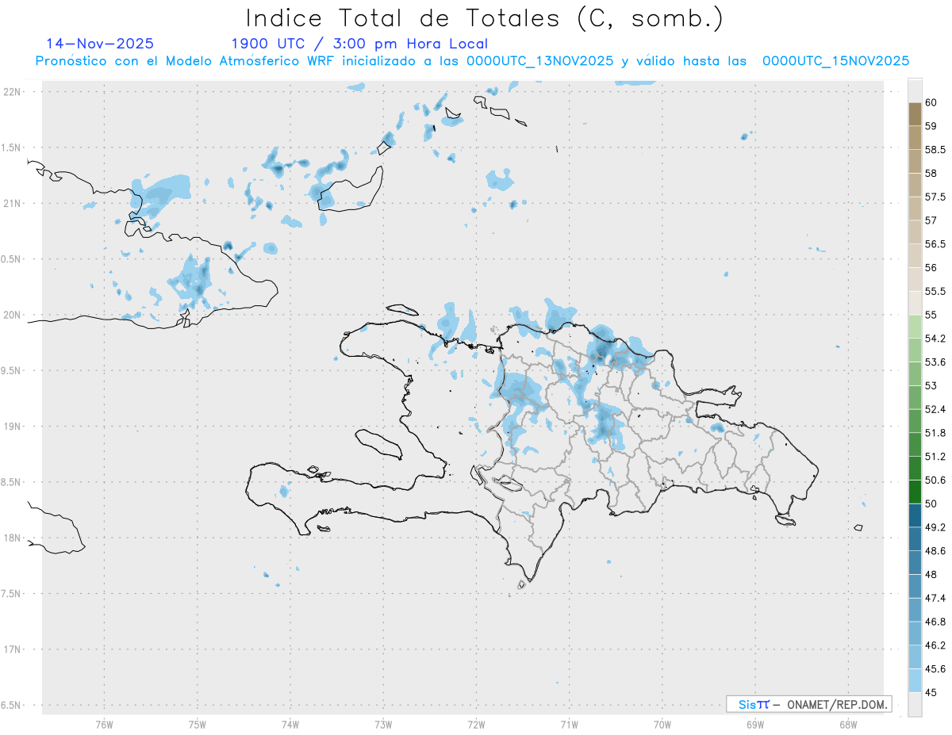Viewport: 952px width, 735px height.
Task: Click the "22N" latitude label
Action: (x=12, y=92)
